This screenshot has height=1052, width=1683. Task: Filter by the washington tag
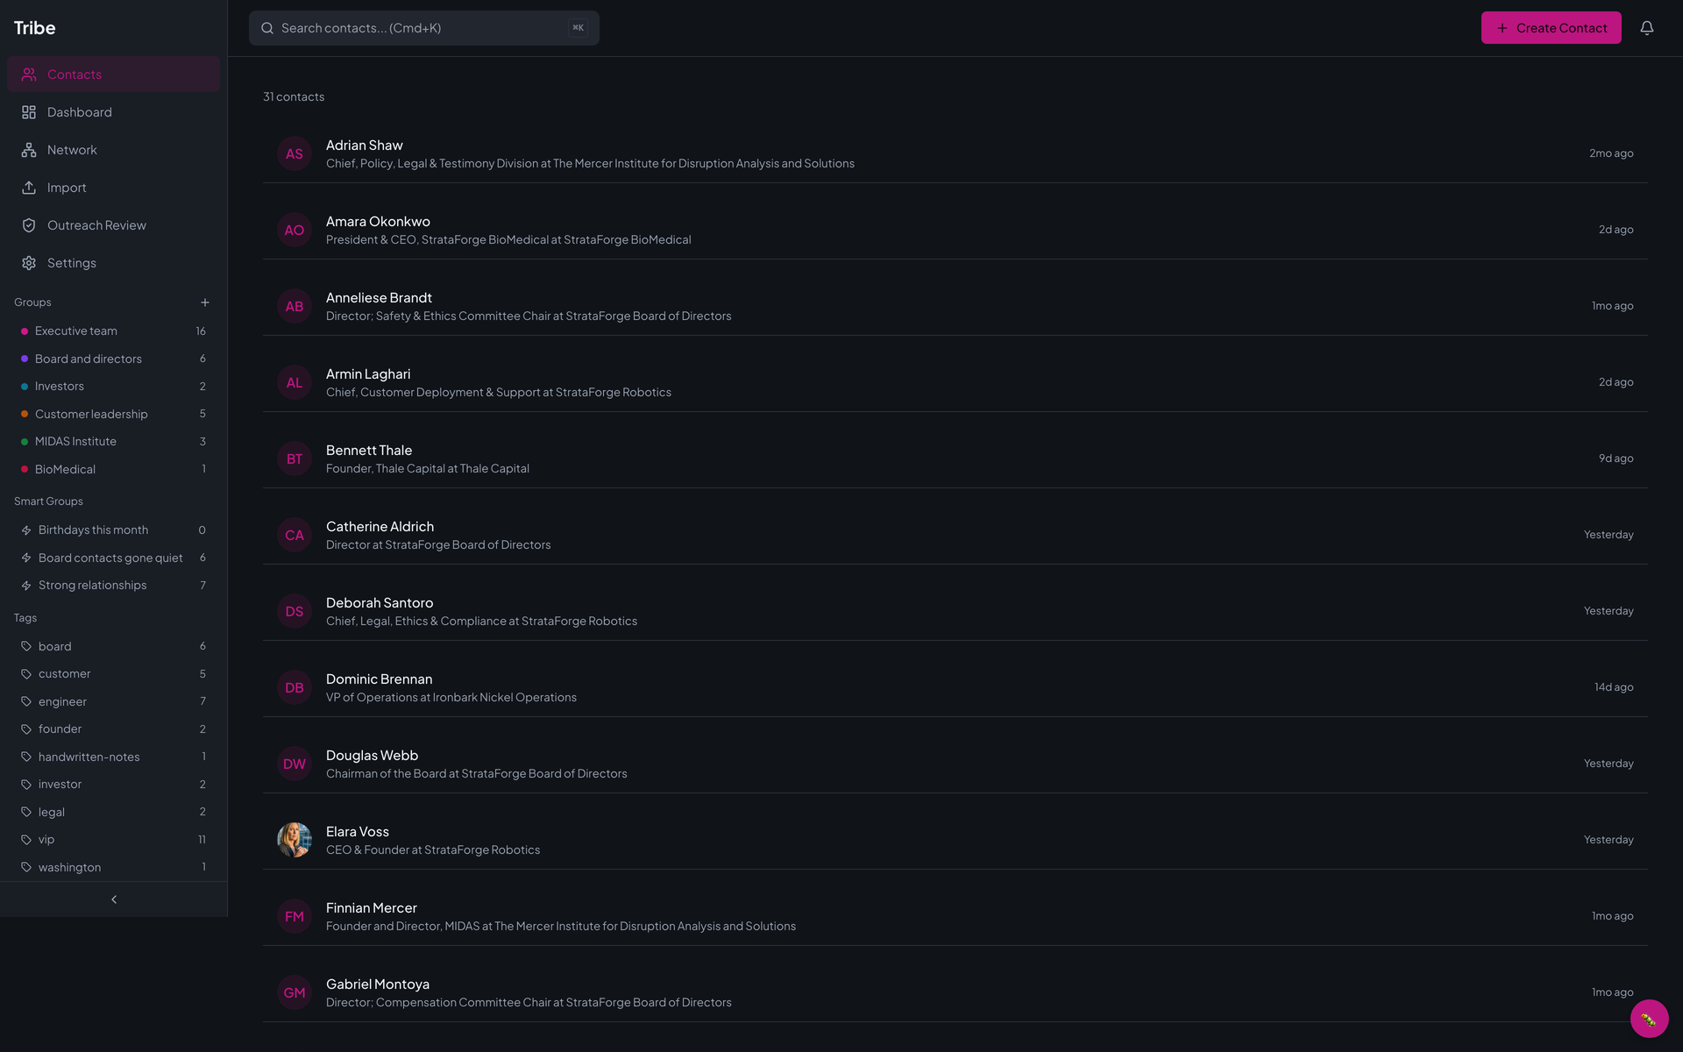point(113,867)
